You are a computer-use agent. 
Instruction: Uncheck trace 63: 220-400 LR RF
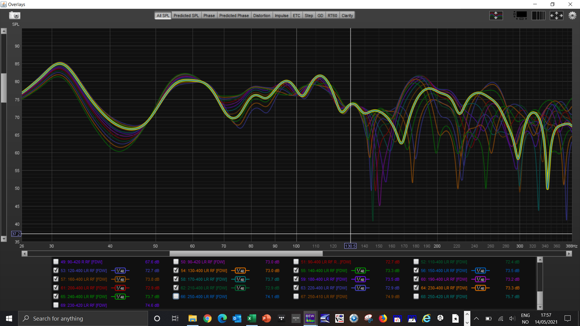click(296, 288)
